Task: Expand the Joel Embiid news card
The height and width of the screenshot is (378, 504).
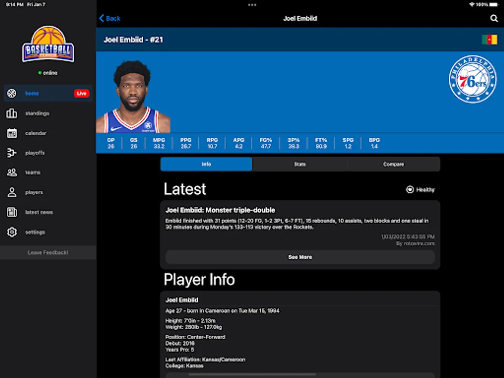Action: pyautogui.click(x=300, y=257)
